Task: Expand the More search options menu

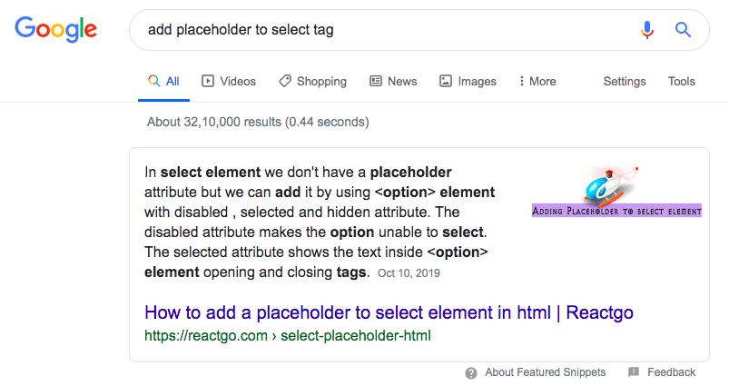Action: point(537,82)
